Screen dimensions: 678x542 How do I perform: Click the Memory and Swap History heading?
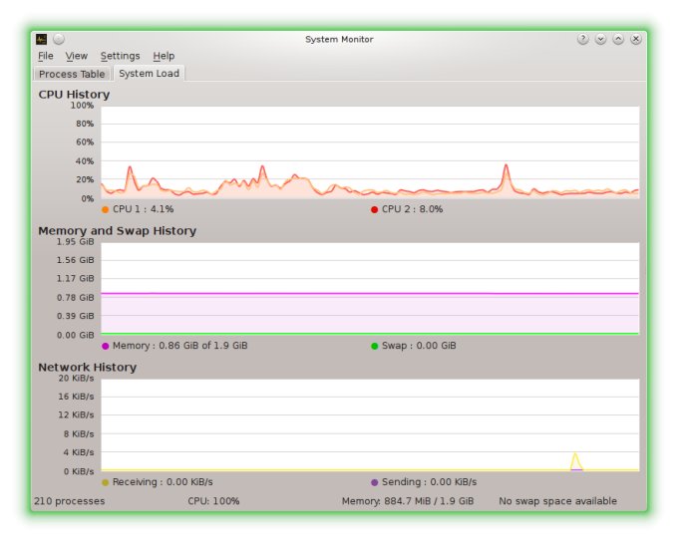[x=118, y=231]
